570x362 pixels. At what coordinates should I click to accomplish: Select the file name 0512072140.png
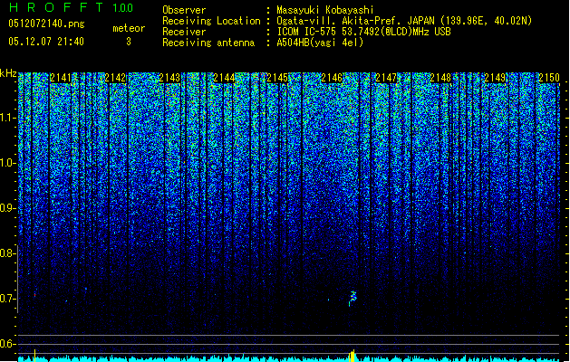tap(46, 24)
